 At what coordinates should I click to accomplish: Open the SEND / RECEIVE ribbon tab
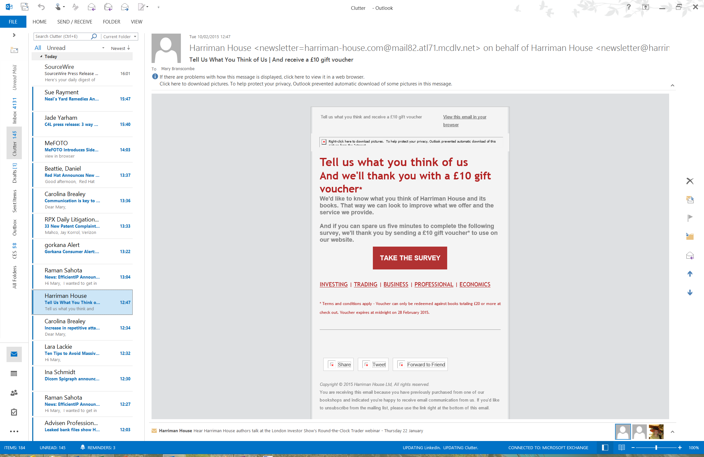point(75,22)
